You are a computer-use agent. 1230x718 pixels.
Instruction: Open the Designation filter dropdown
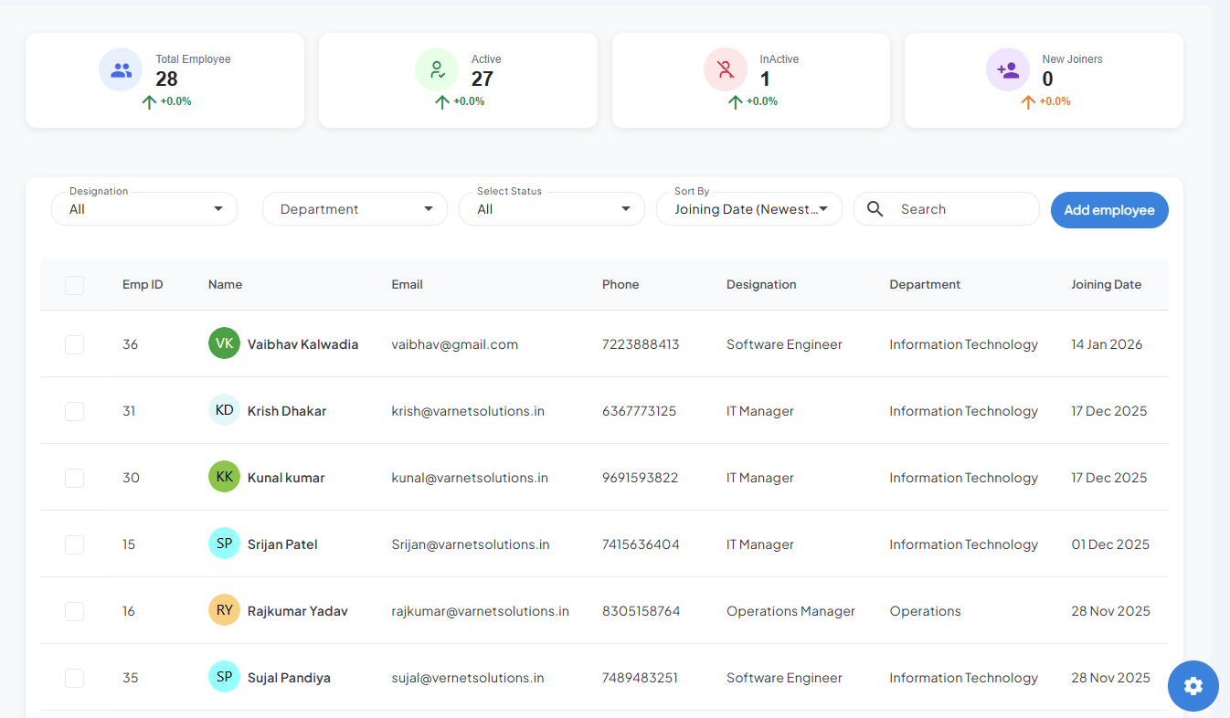[144, 209]
